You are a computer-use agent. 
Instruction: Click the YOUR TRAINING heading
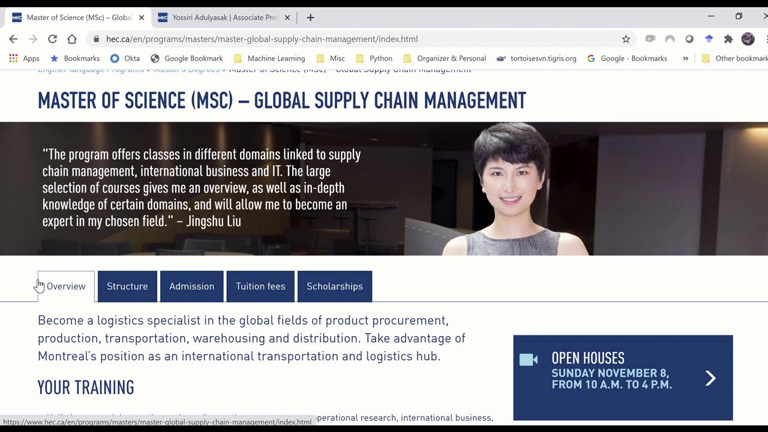[x=86, y=388]
